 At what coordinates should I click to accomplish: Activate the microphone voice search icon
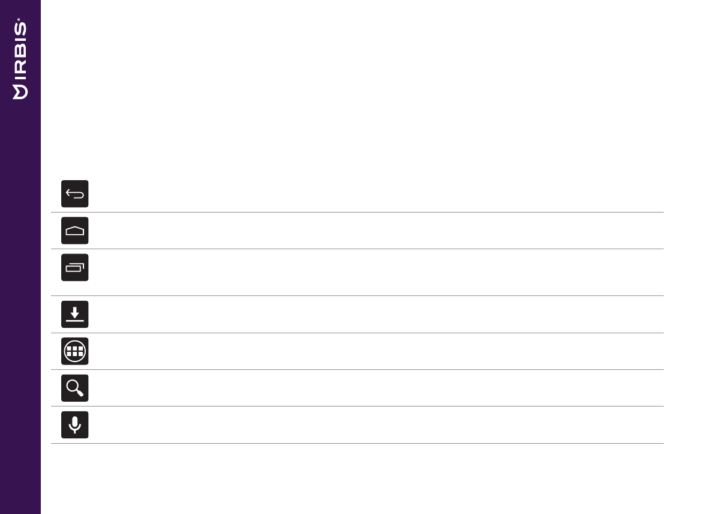tap(74, 425)
